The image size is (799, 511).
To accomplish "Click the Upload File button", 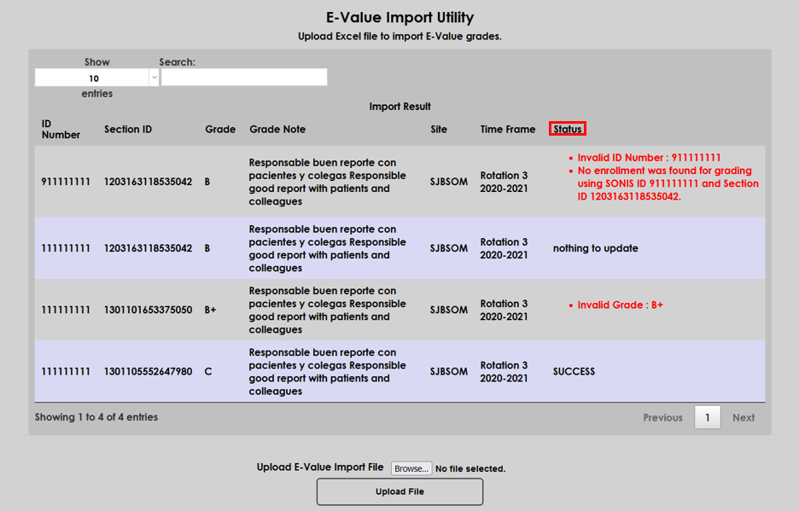I will coord(399,491).
